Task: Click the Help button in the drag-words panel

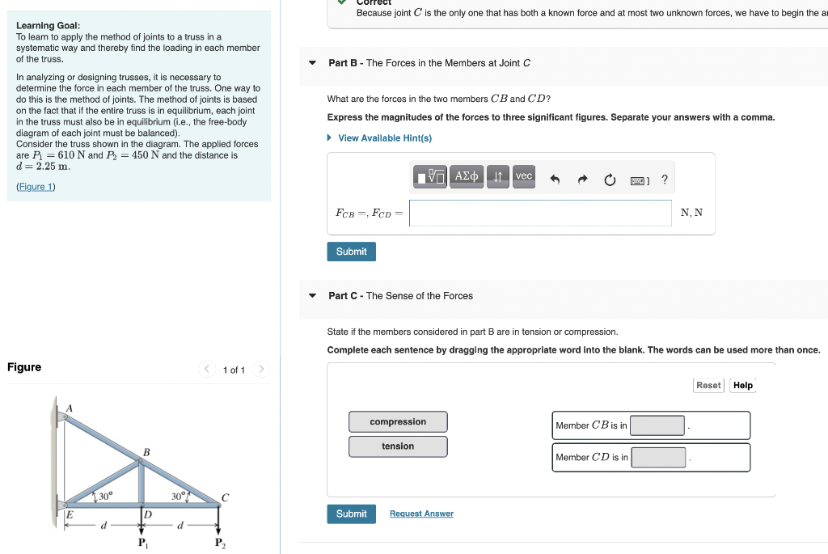Action: 742,385
